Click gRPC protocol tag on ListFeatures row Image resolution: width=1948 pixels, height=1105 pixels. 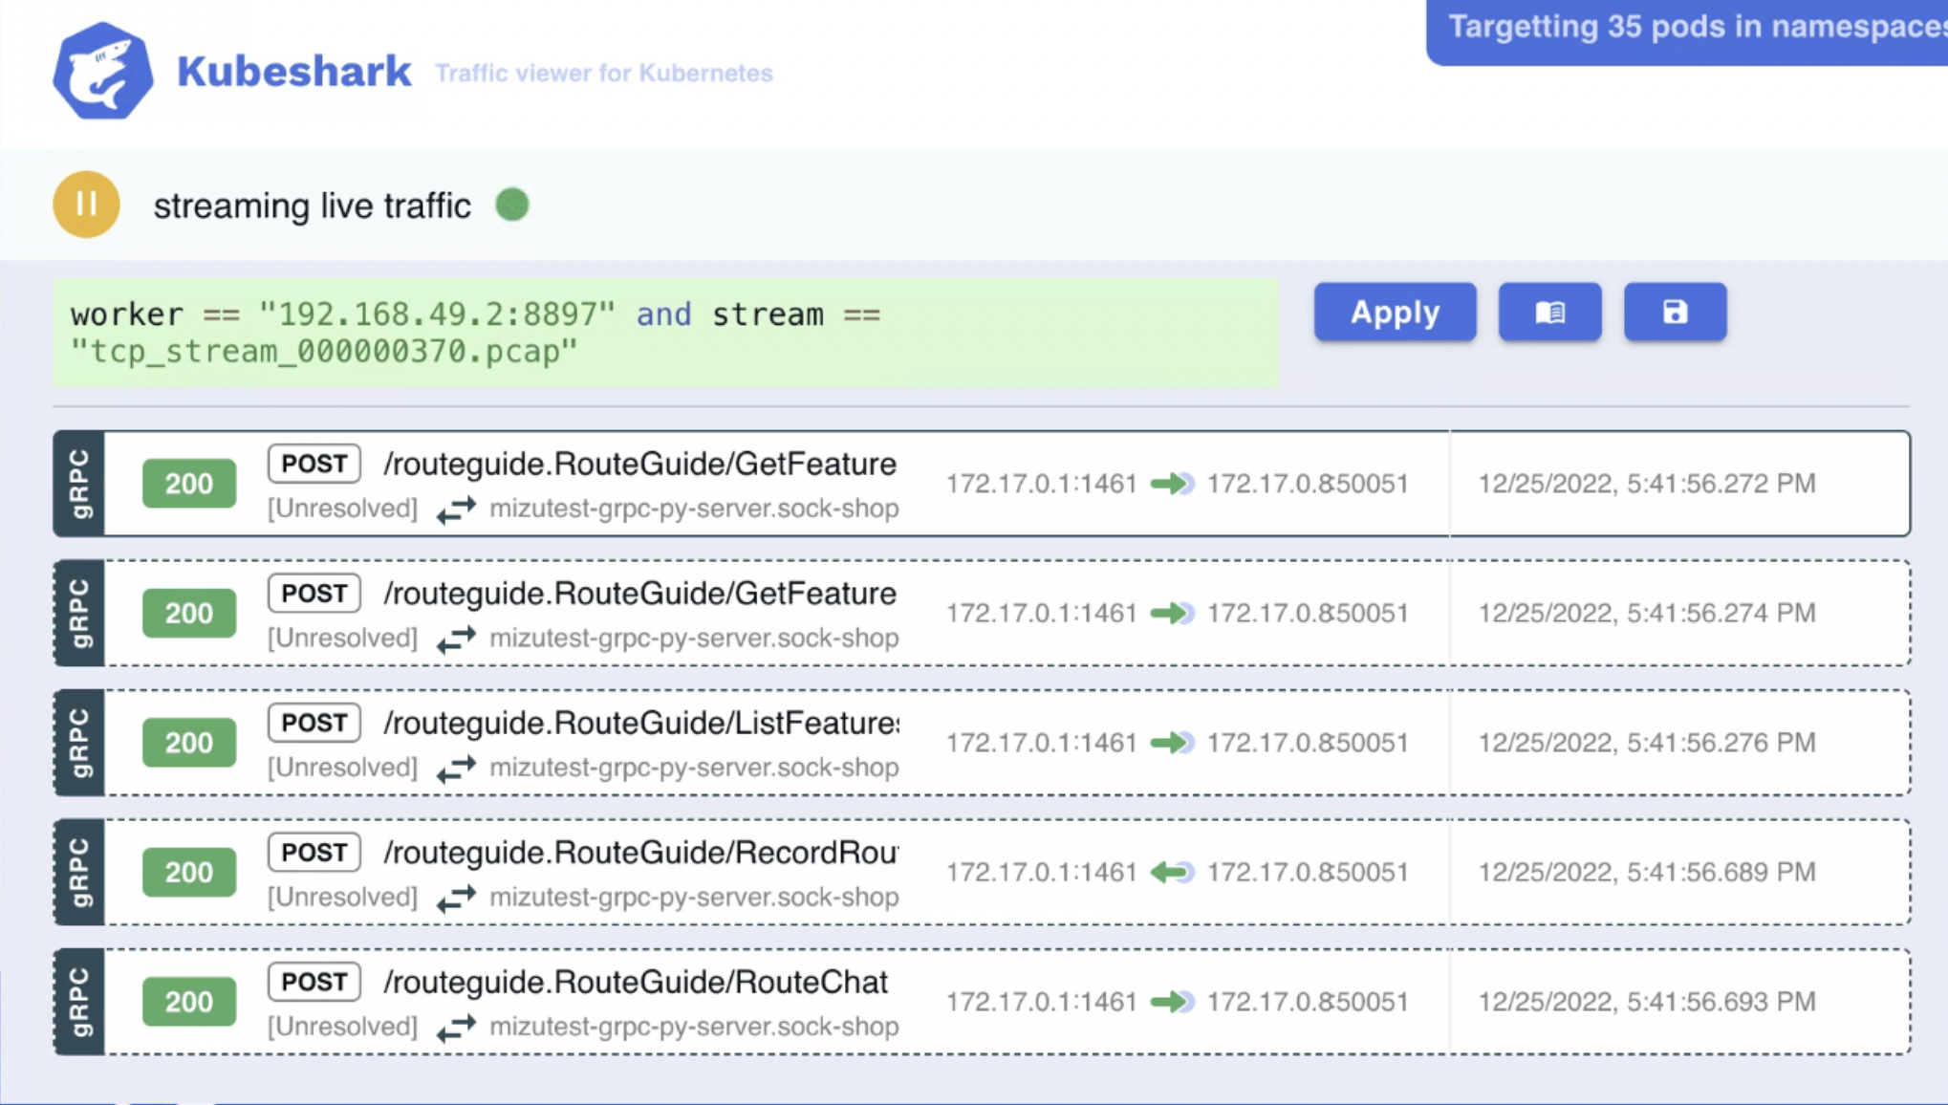point(79,743)
